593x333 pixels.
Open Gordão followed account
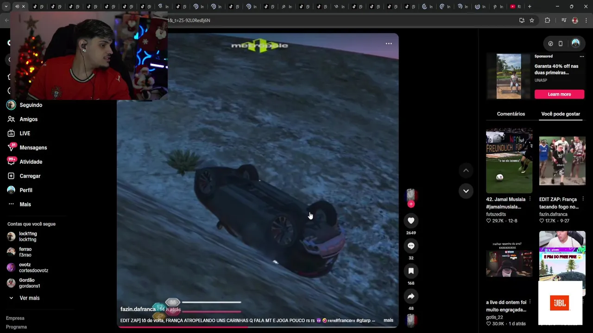point(24,283)
